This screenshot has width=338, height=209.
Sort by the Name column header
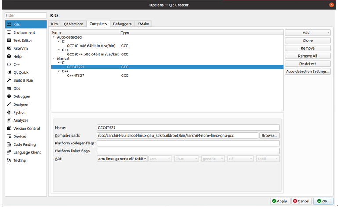[86, 32]
